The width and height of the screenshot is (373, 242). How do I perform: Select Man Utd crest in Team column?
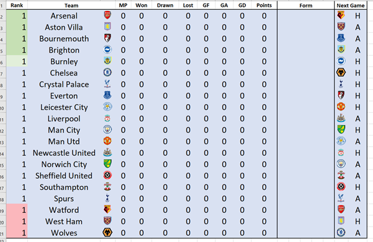pos(107,140)
